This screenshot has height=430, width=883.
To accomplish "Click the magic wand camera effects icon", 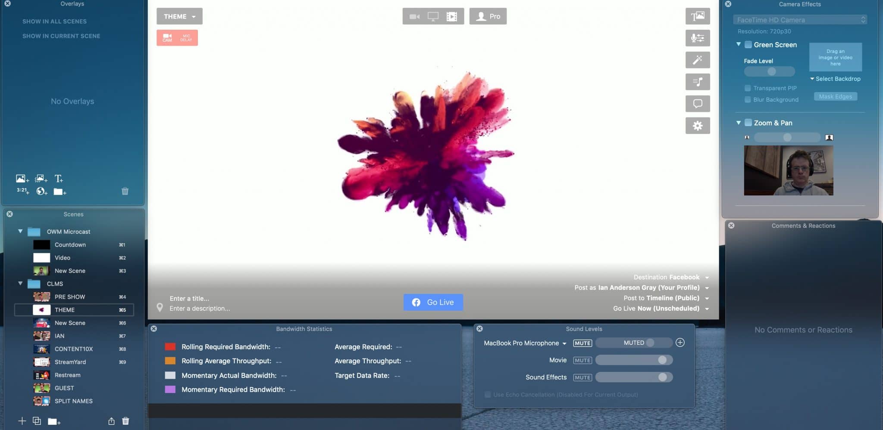I will pyautogui.click(x=697, y=60).
